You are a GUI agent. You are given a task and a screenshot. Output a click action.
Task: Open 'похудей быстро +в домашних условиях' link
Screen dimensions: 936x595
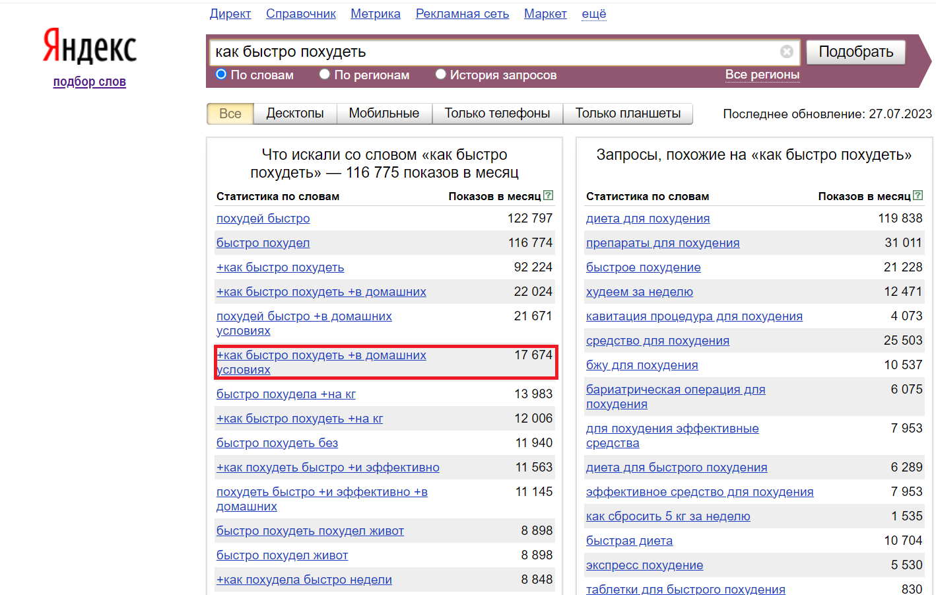304,324
